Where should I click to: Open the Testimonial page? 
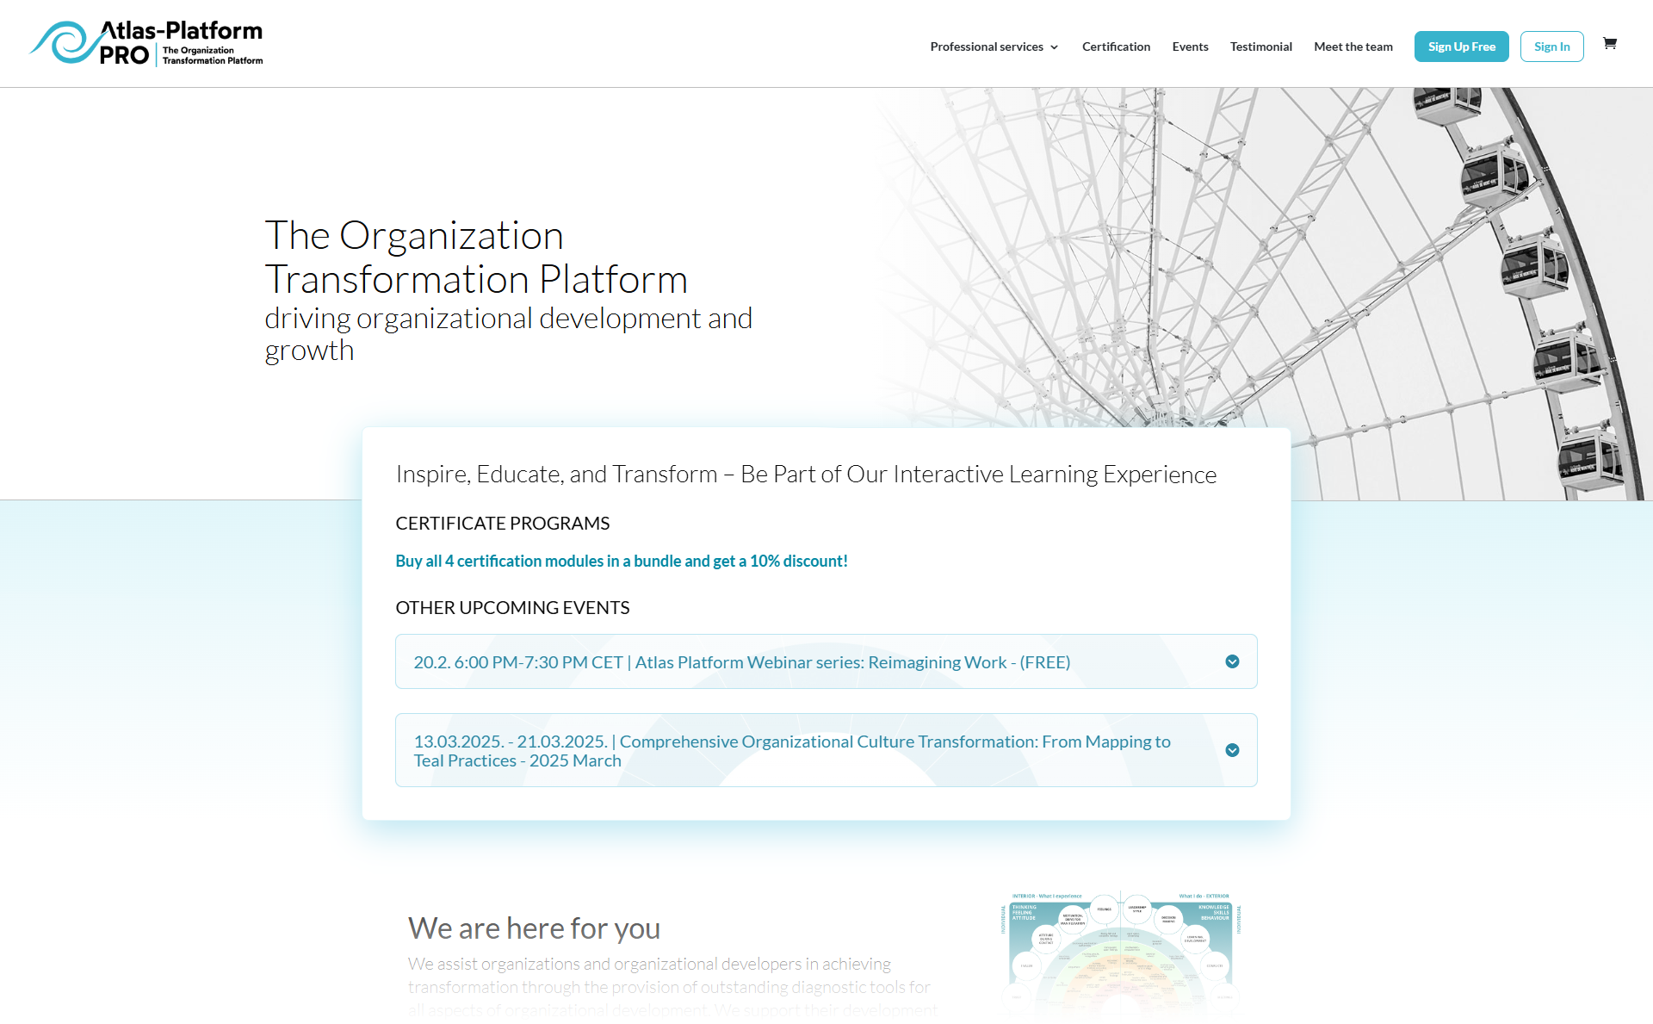tap(1260, 47)
